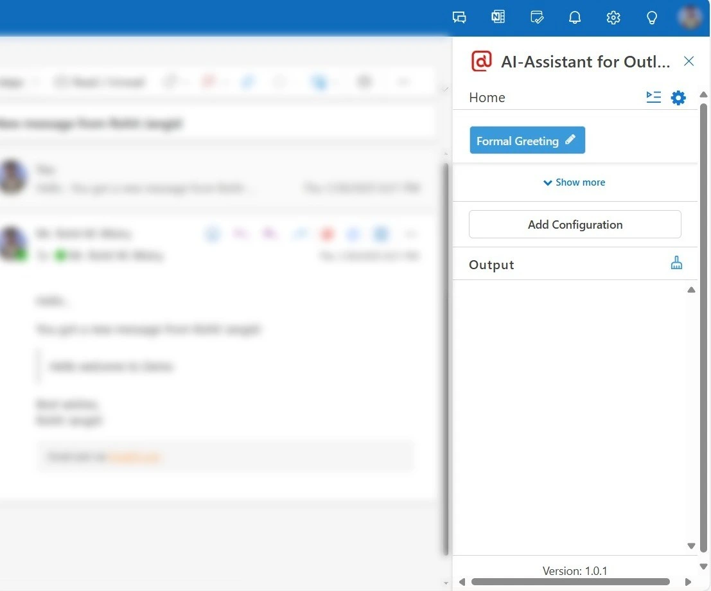
Task: Open the lightbulb tips icon
Action: 652,18
